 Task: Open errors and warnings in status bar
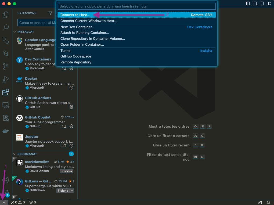(18, 202)
